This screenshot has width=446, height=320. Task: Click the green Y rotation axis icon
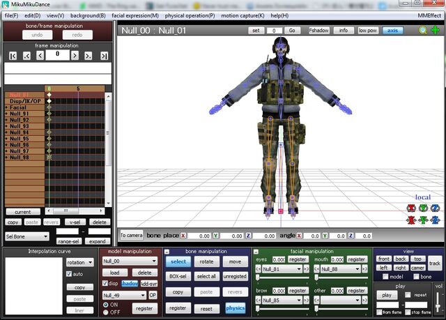[x=423, y=208]
